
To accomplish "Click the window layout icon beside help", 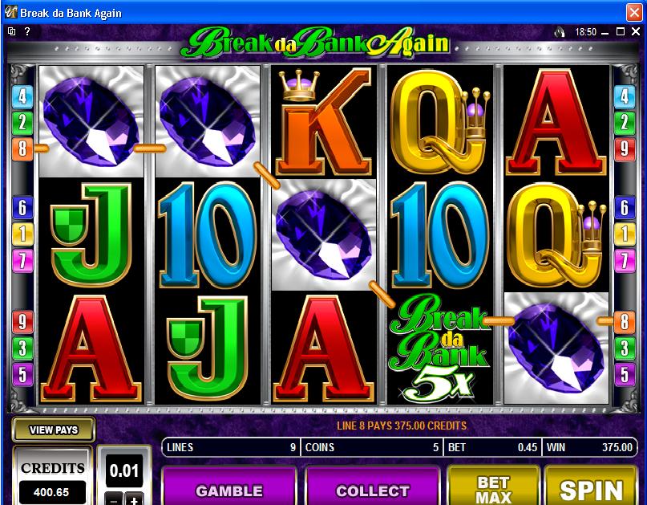I will coord(12,31).
